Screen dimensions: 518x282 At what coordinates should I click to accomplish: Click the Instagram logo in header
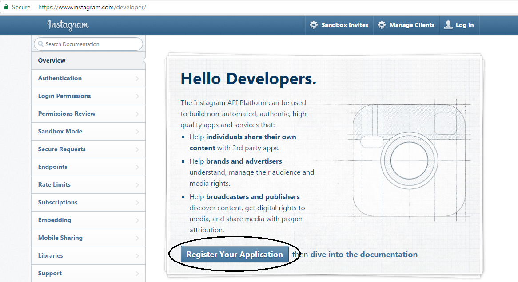coord(68,25)
